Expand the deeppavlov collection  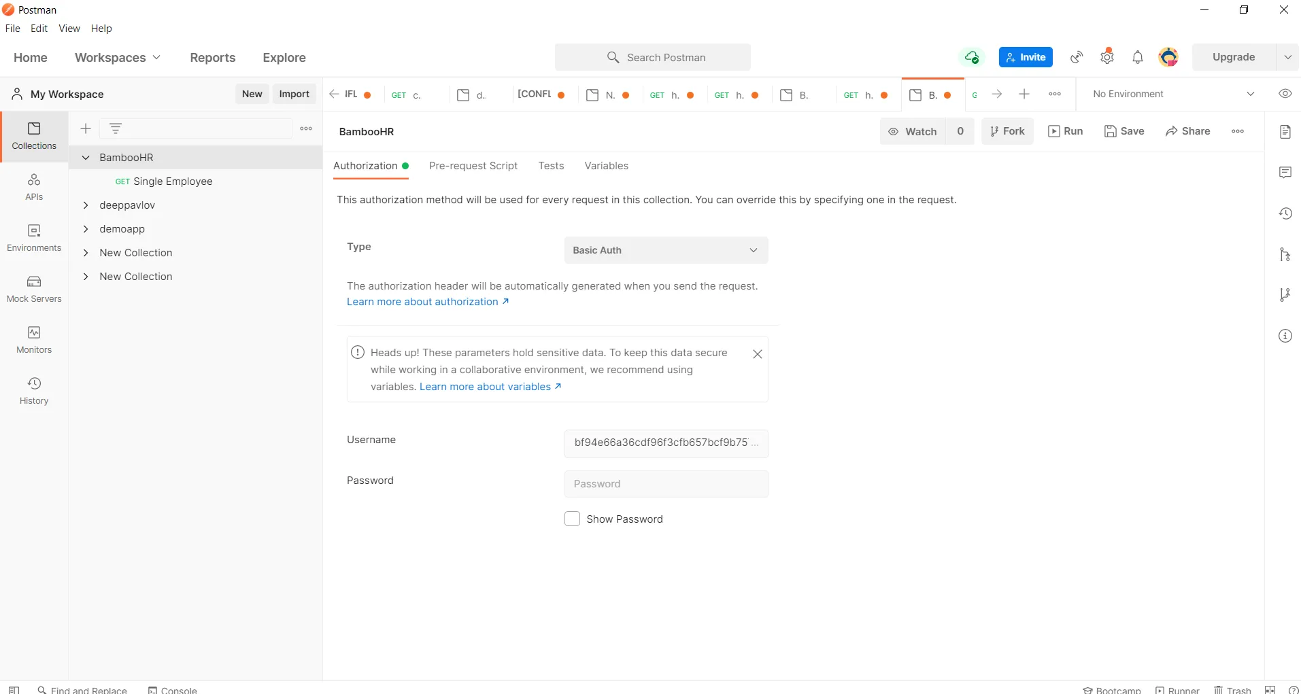[86, 205]
